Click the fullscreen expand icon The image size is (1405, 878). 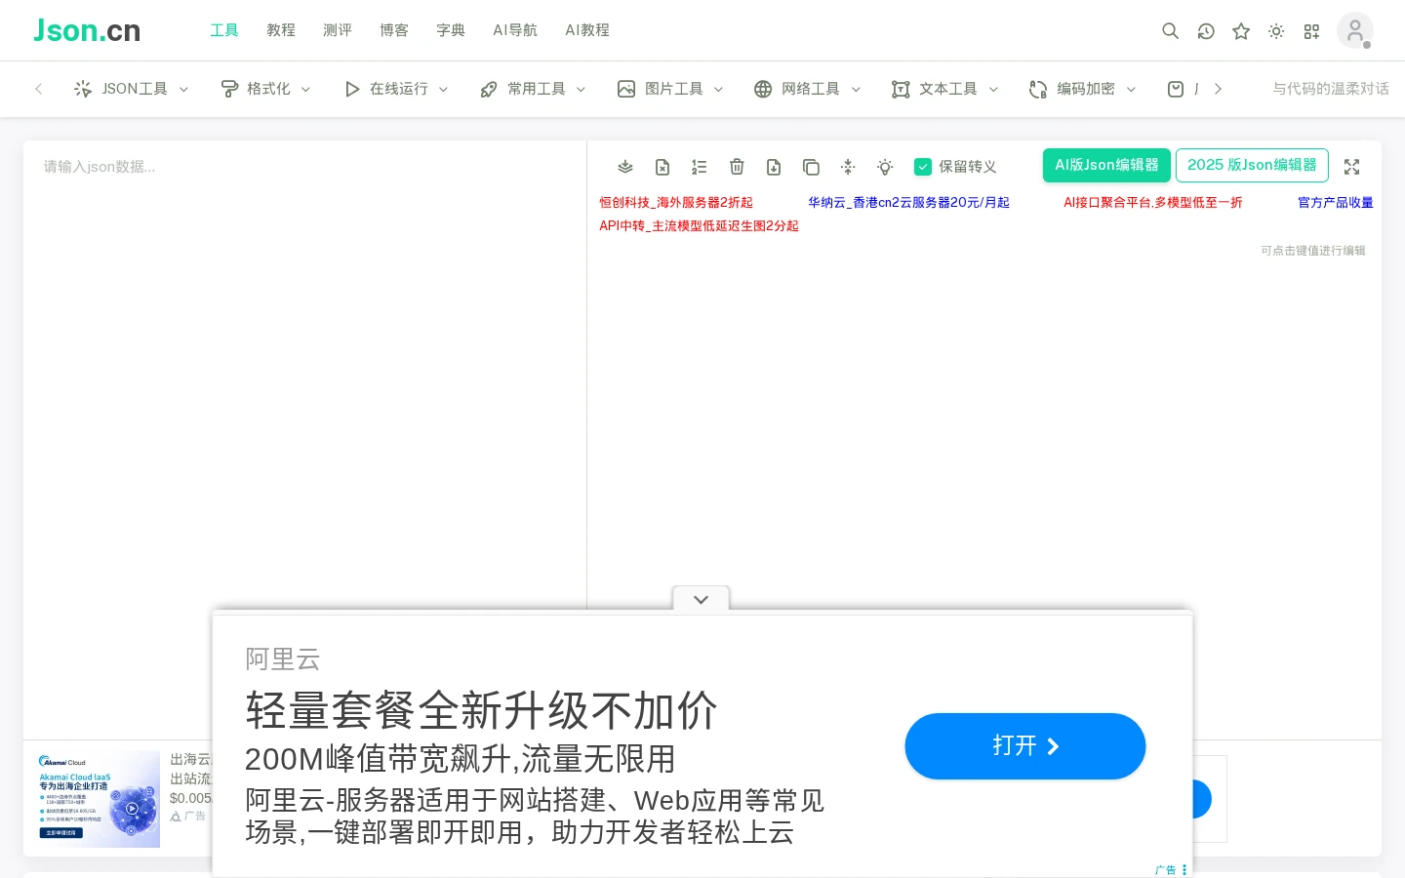pyautogui.click(x=1351, y=167)
